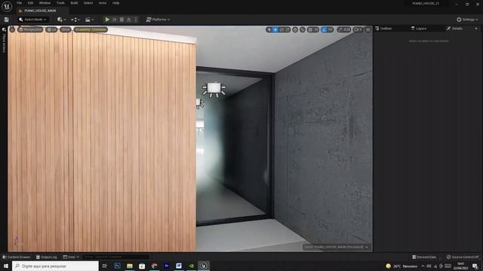The width and height of the screenshot is (483, 271).
Task: Open the Select Mode dropdown
Action: 32,20
